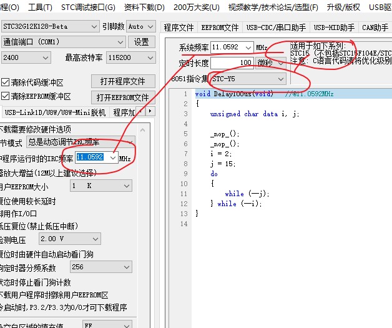Image resolution: width=392 pixels, height=328 pixels.
Task: Click the 打开程序文件 button
Action: tap(123, 81)
